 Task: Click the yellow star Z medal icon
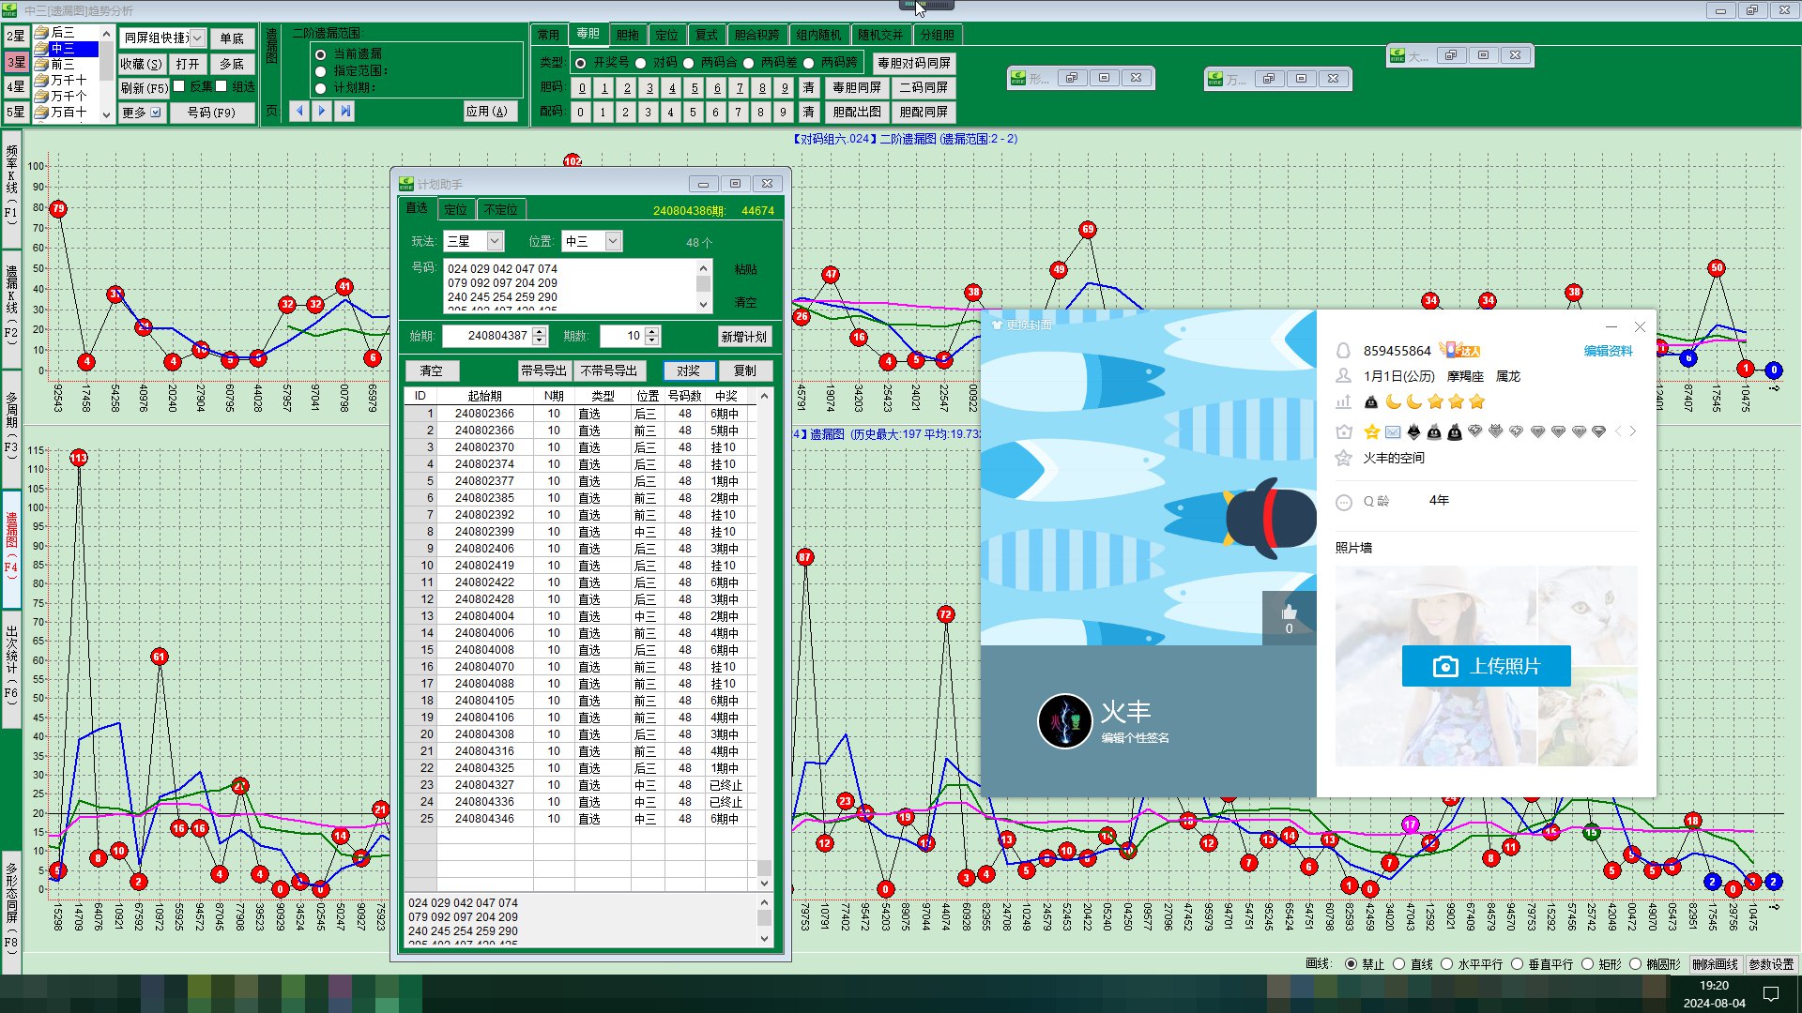(1372, 431)
